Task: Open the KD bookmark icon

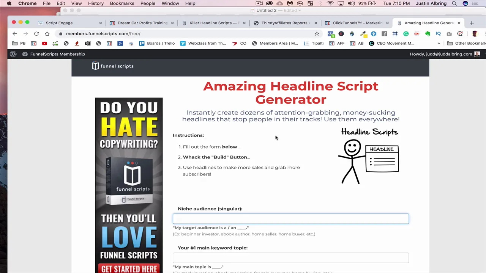Action: 88,43
